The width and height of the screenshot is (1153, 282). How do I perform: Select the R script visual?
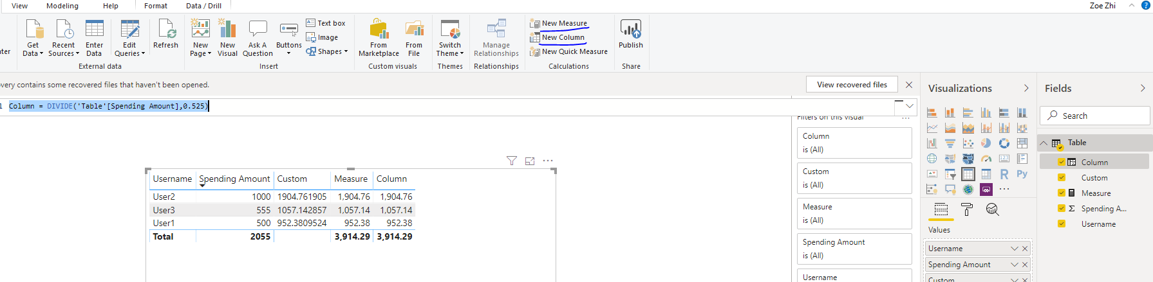[x=1004, y=174]
